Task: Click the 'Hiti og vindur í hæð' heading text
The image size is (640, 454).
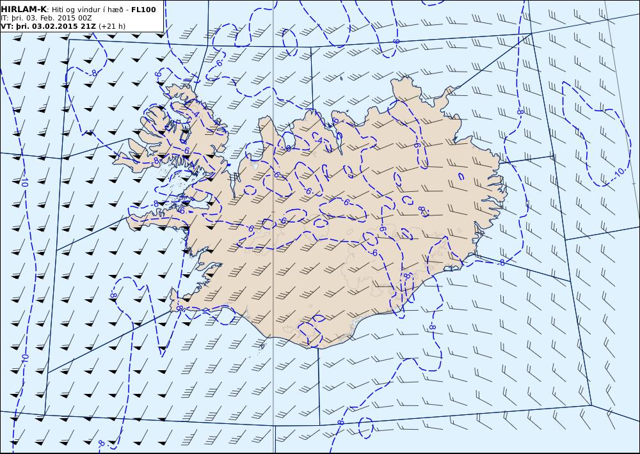Action: tap(86, 10)
